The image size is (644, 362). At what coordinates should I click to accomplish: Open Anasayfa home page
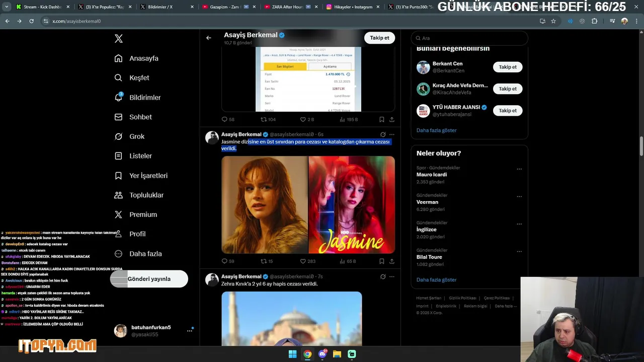coord(136,58)
